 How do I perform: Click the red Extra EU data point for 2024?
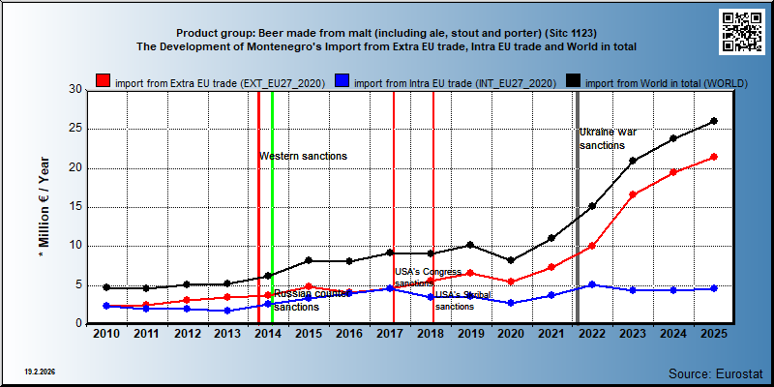click(x=673, y=172)
